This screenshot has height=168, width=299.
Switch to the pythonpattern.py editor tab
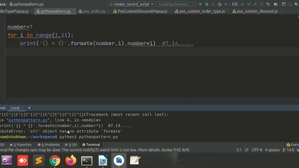(x=56, y=11)
